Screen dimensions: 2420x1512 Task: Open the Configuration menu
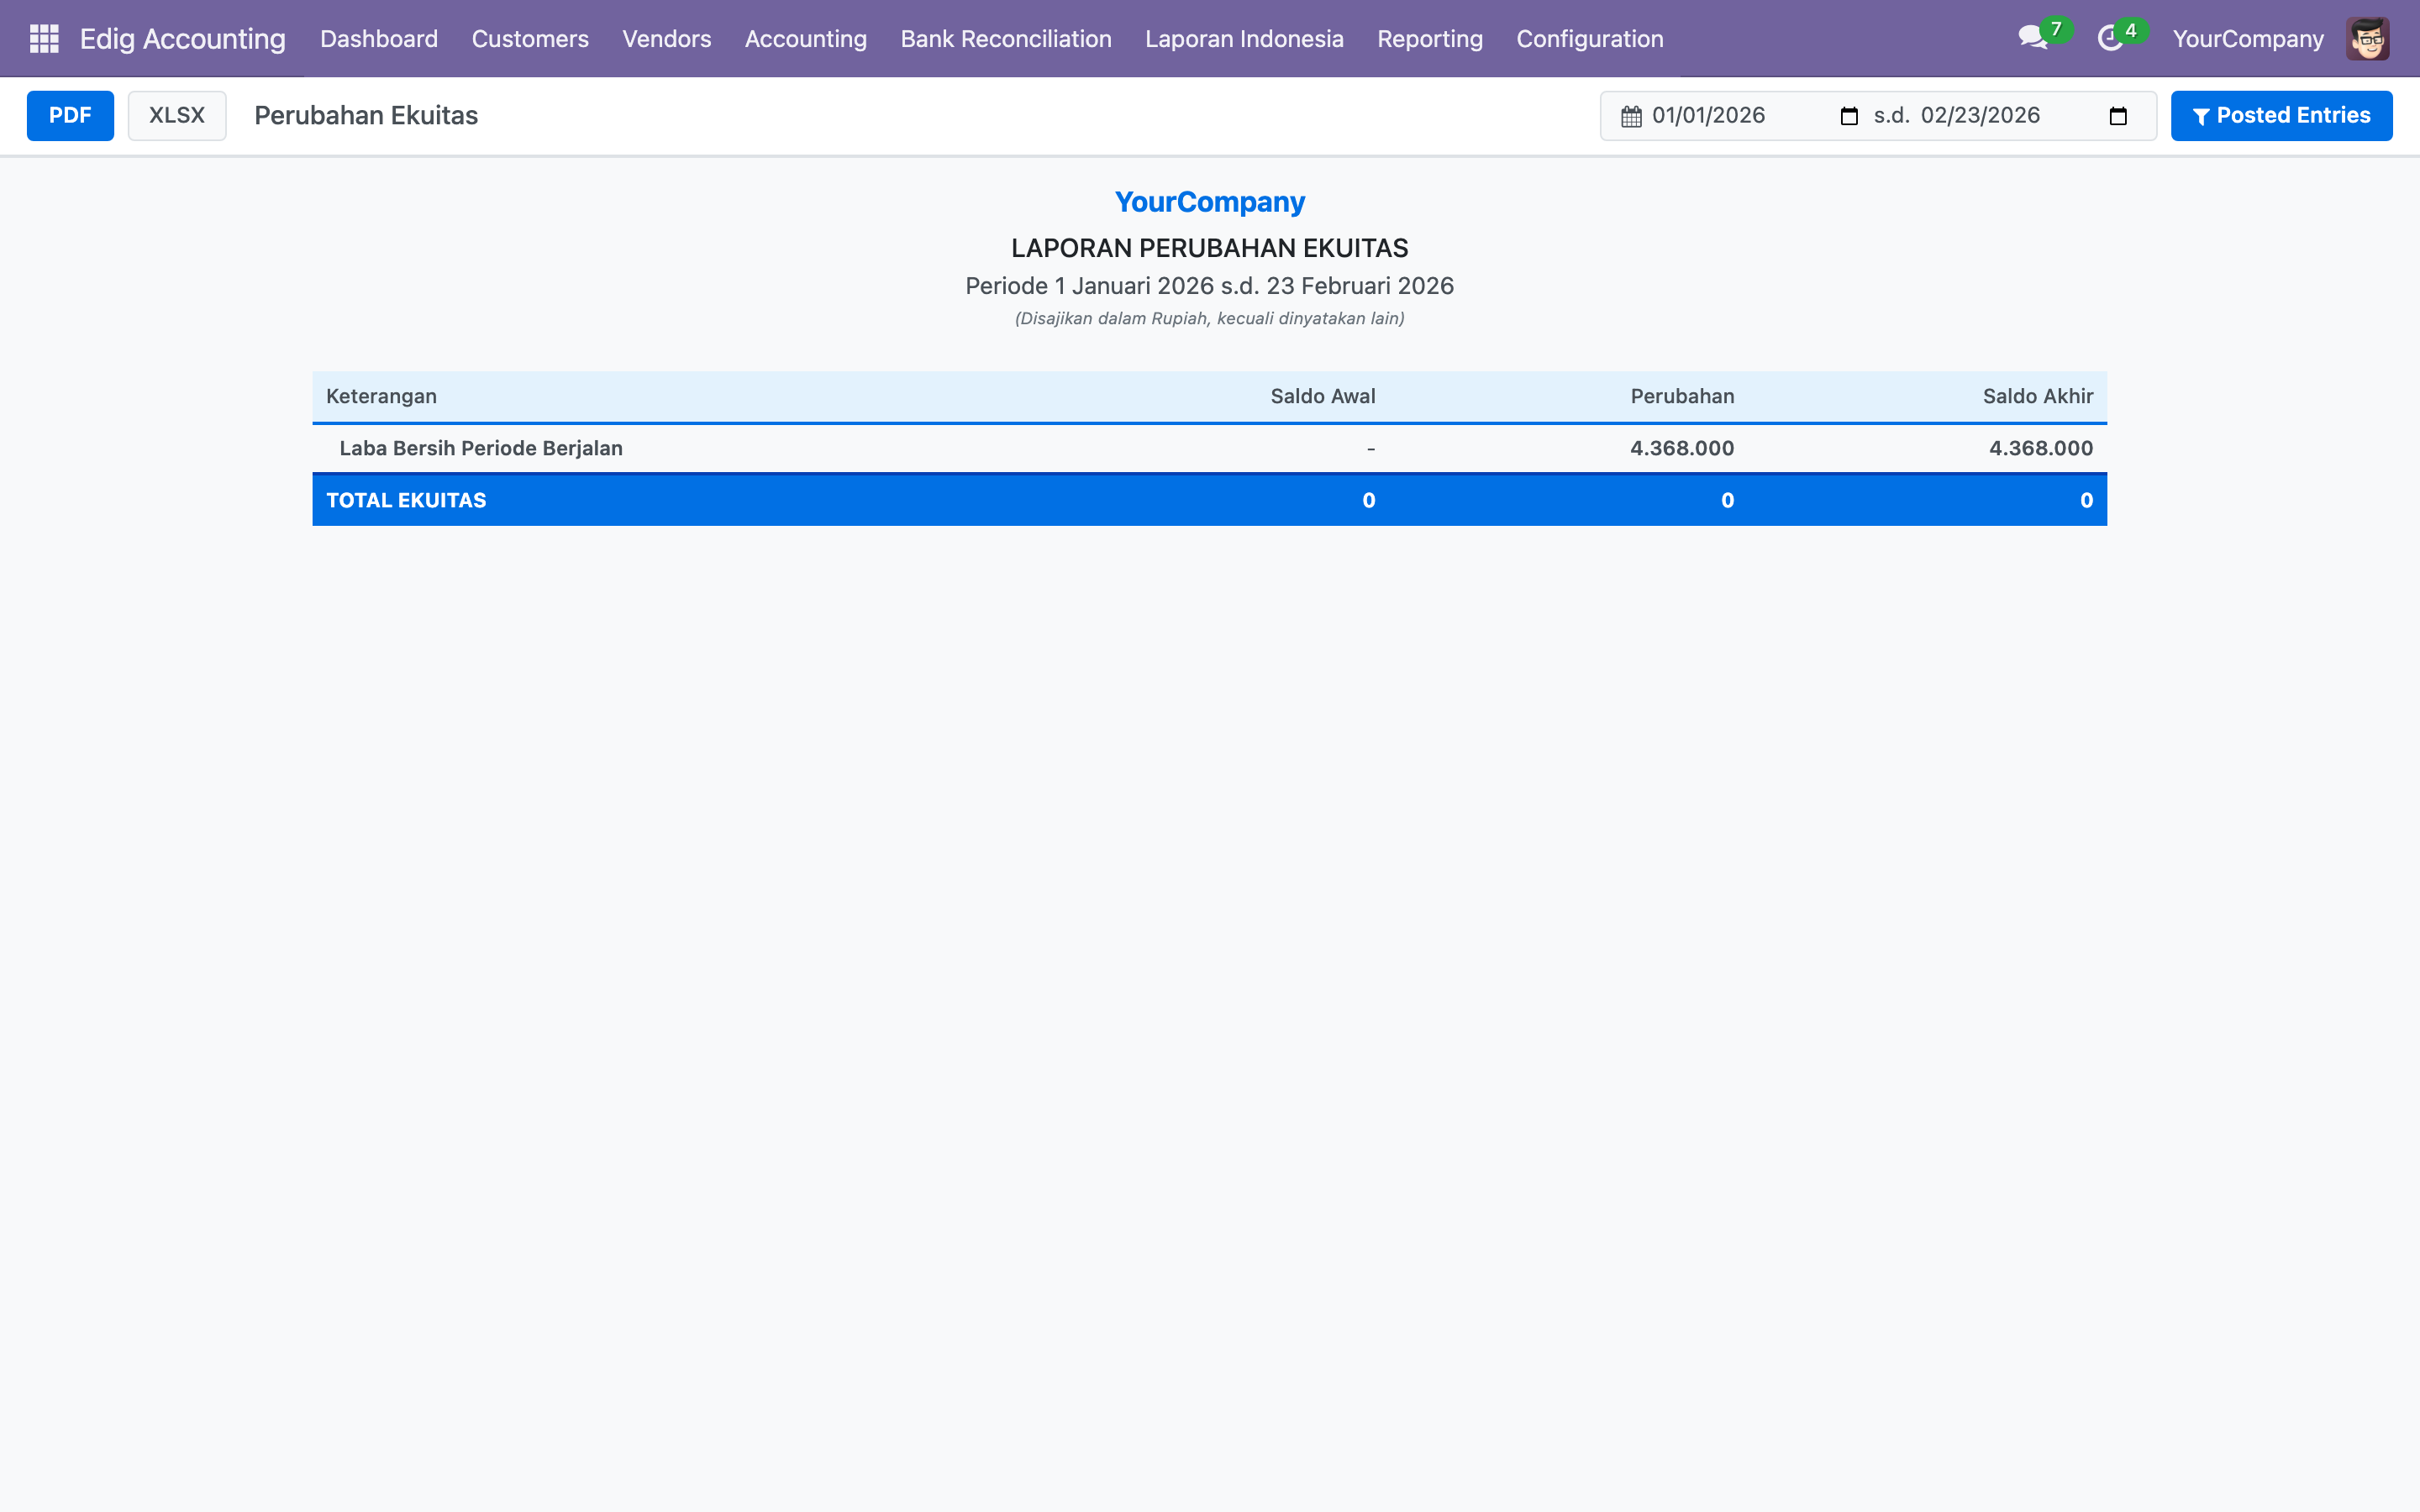(1589, 38)
